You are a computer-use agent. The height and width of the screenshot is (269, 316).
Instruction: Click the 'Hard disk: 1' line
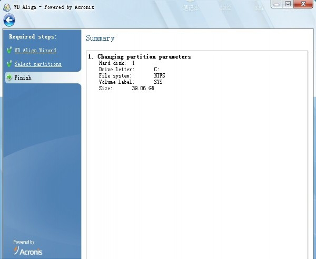[117, 63]
